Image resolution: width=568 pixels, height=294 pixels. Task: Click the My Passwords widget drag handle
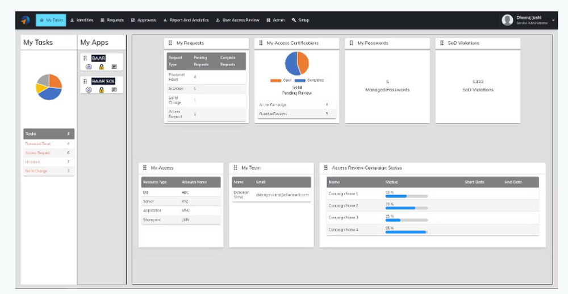(352, 43)
